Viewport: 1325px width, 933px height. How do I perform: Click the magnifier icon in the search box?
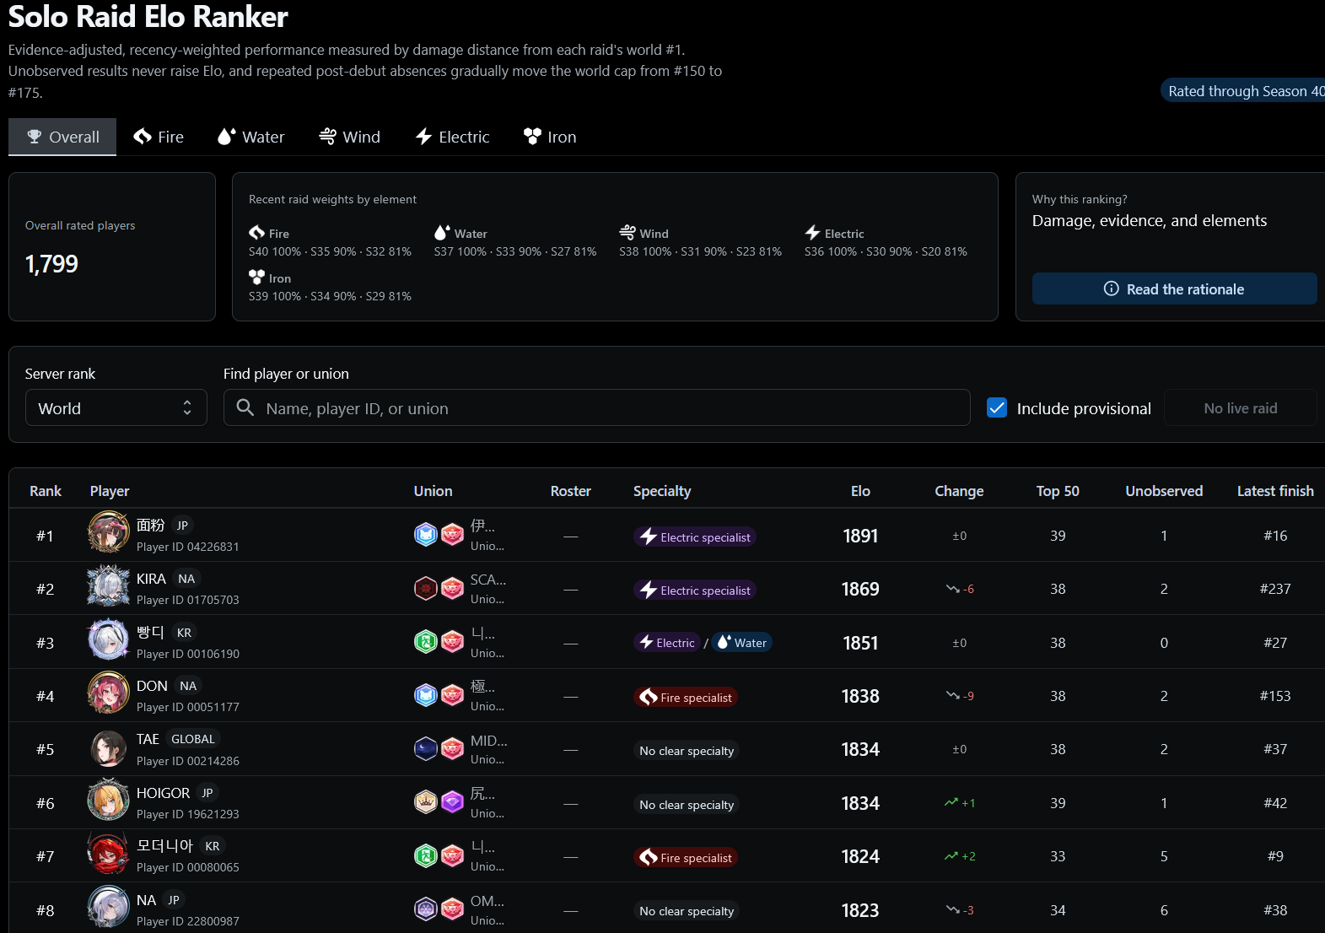pyautogui.click(x=245, y=408)
